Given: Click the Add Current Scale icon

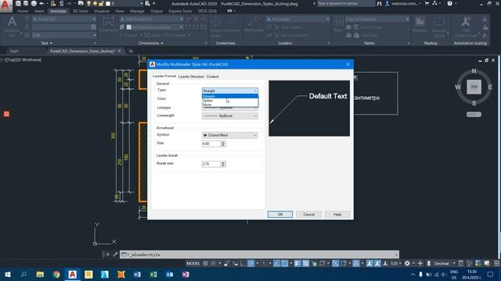Looking at the screenshot, I should (466, 22).
